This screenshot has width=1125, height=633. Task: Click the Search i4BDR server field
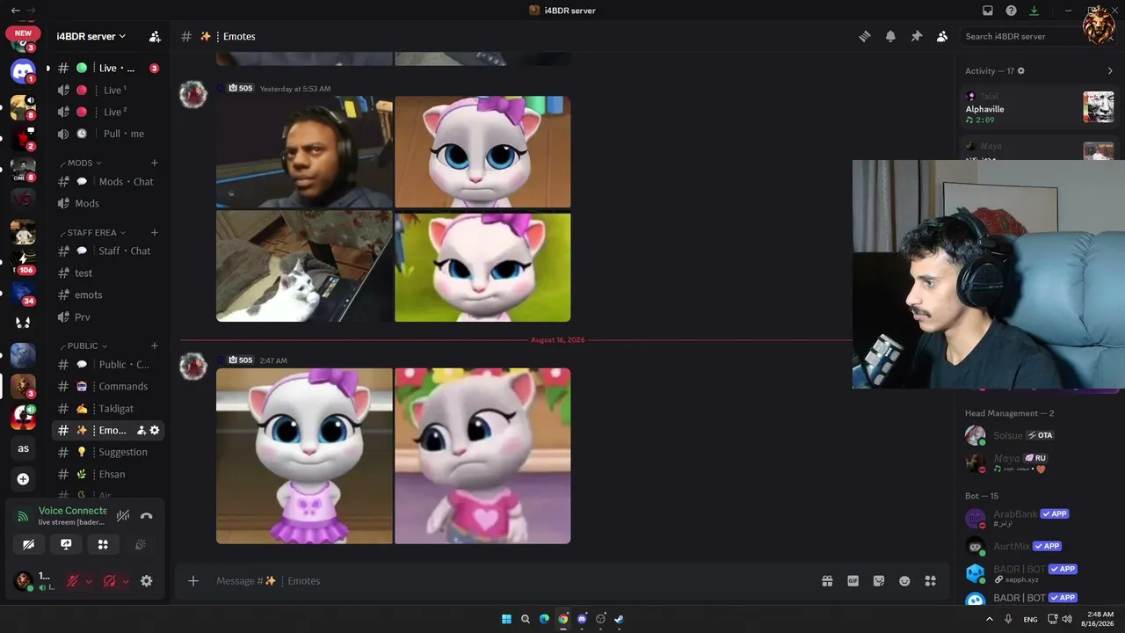click(x=1020, y=36)
